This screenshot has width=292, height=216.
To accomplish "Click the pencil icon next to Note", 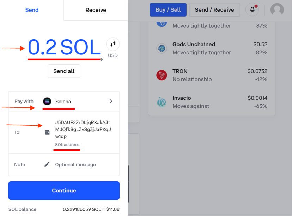I will (x=47, y=164).
